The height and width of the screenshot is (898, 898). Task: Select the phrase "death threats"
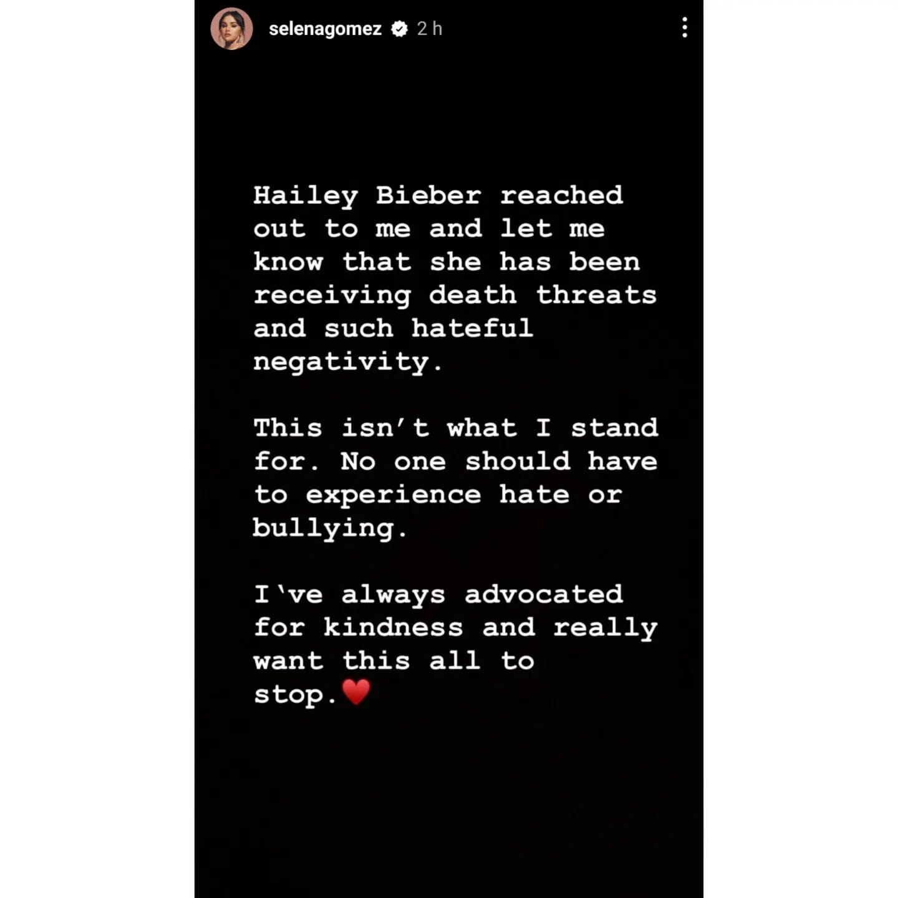pos(543,295)
